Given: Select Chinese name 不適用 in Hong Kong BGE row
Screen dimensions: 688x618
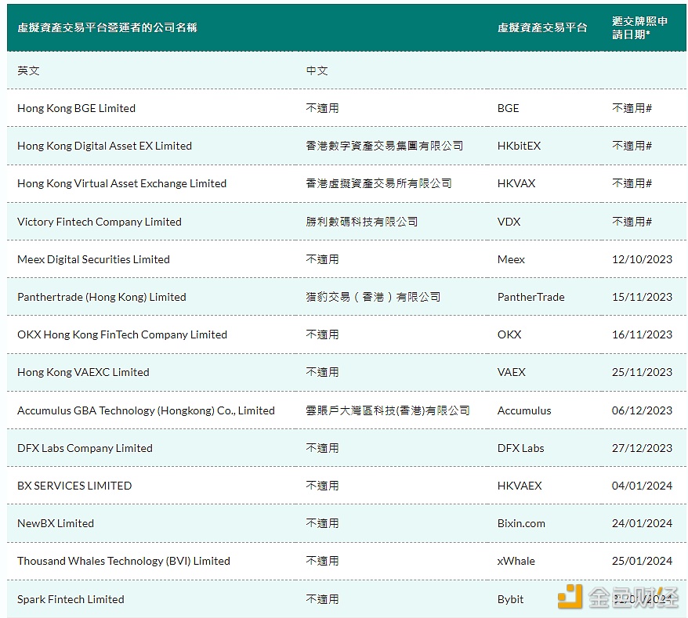Looking at the screenshot, I should [x=323, y=108].
